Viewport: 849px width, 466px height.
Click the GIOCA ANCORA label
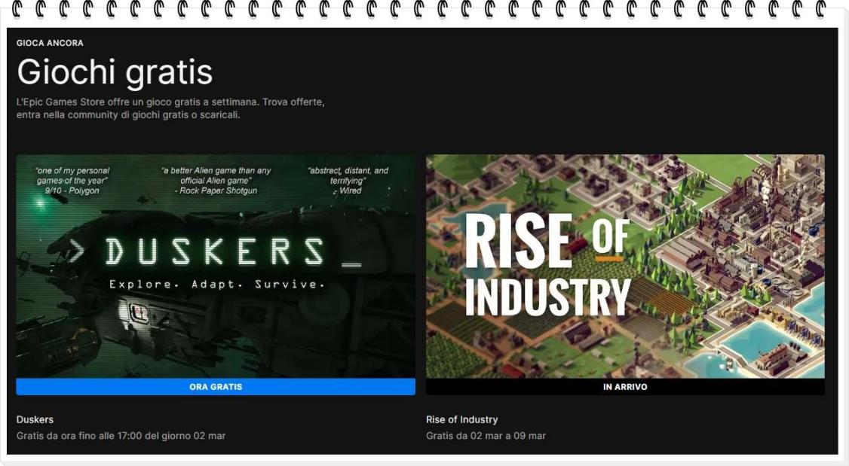(50, 43)
